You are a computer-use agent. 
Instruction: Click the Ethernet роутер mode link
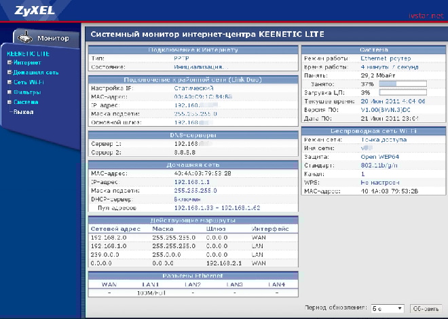tap(385, 58)
